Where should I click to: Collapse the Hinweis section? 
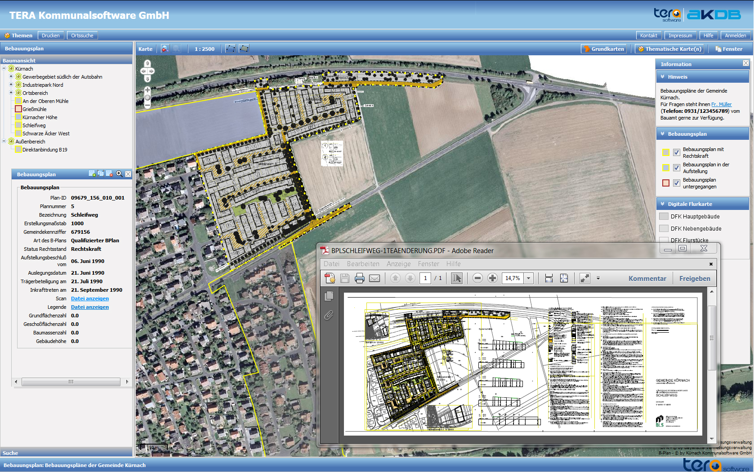tap(663, 77)
